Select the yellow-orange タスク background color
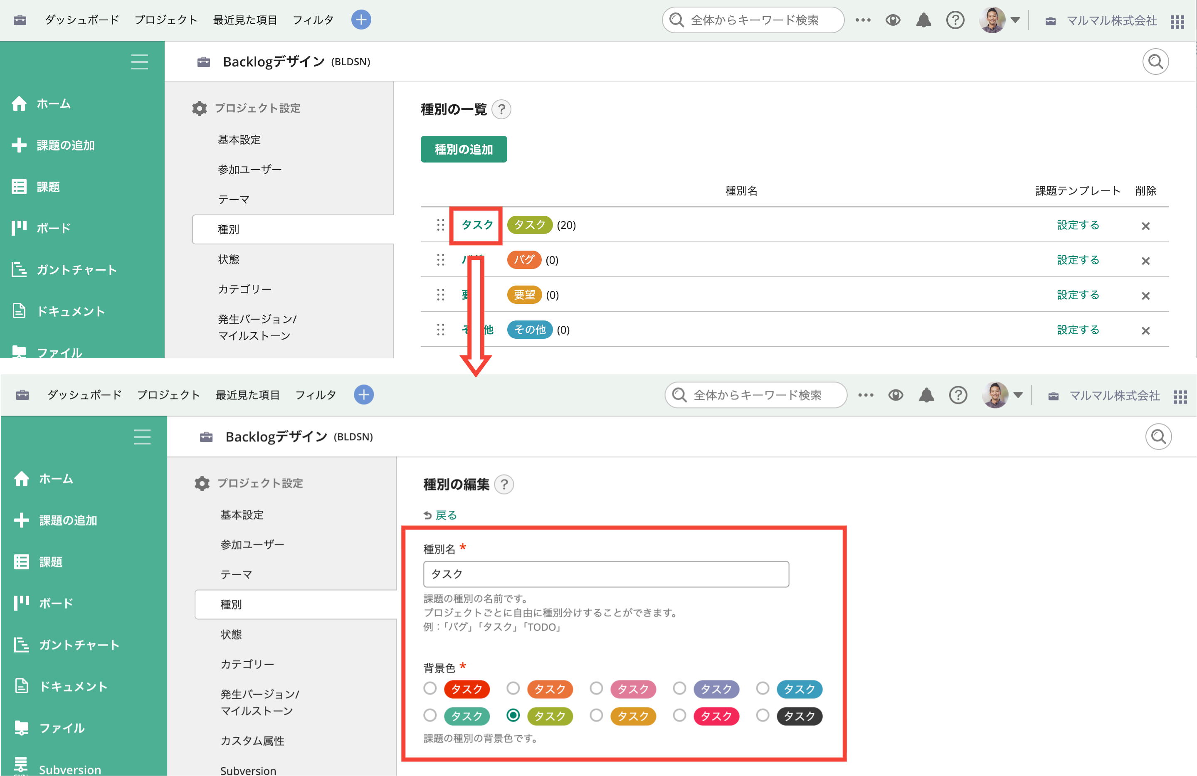This screenshot has height=776, width=1197. click(596, 715)
